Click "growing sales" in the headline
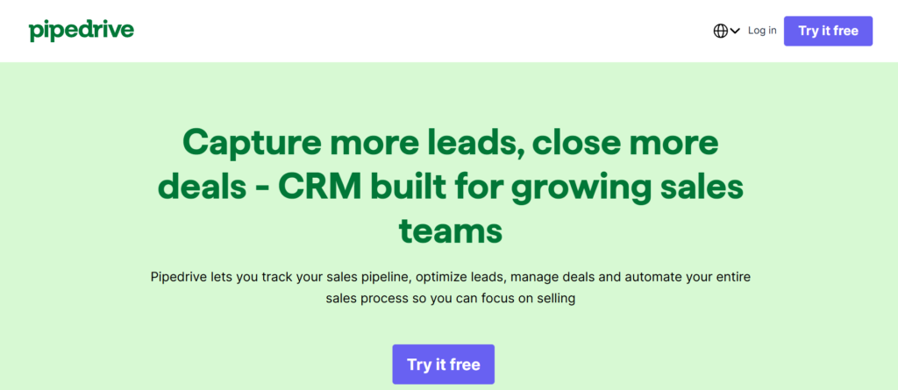The width and height of the screenshot is (898, 390). (x=651, y=187)
